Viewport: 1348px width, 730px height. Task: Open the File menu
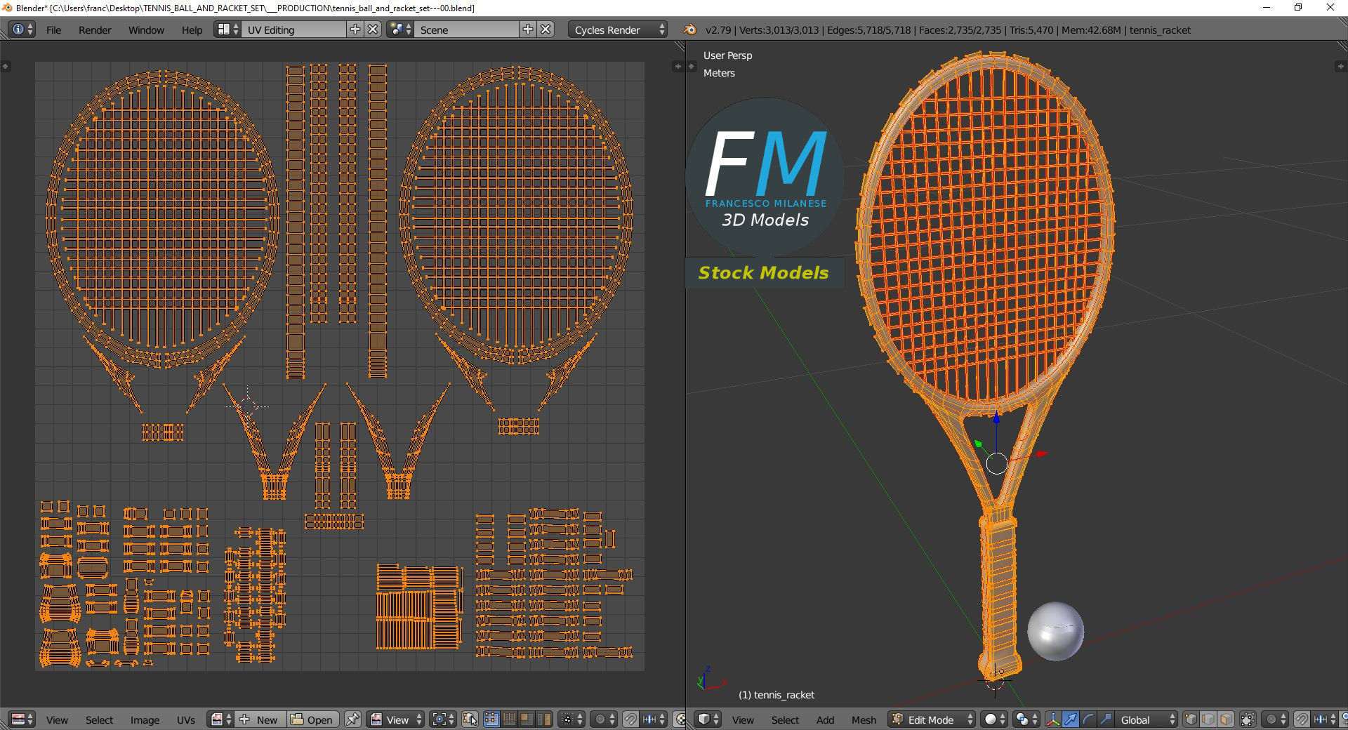pyautogui.click(x=53, y=30)
